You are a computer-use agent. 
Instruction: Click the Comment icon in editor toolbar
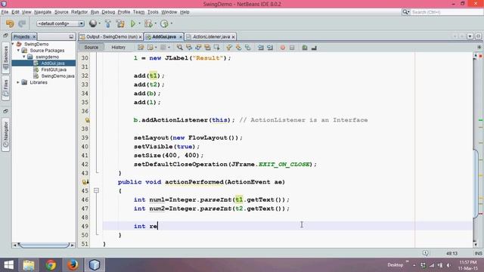(x=305, y=48)
